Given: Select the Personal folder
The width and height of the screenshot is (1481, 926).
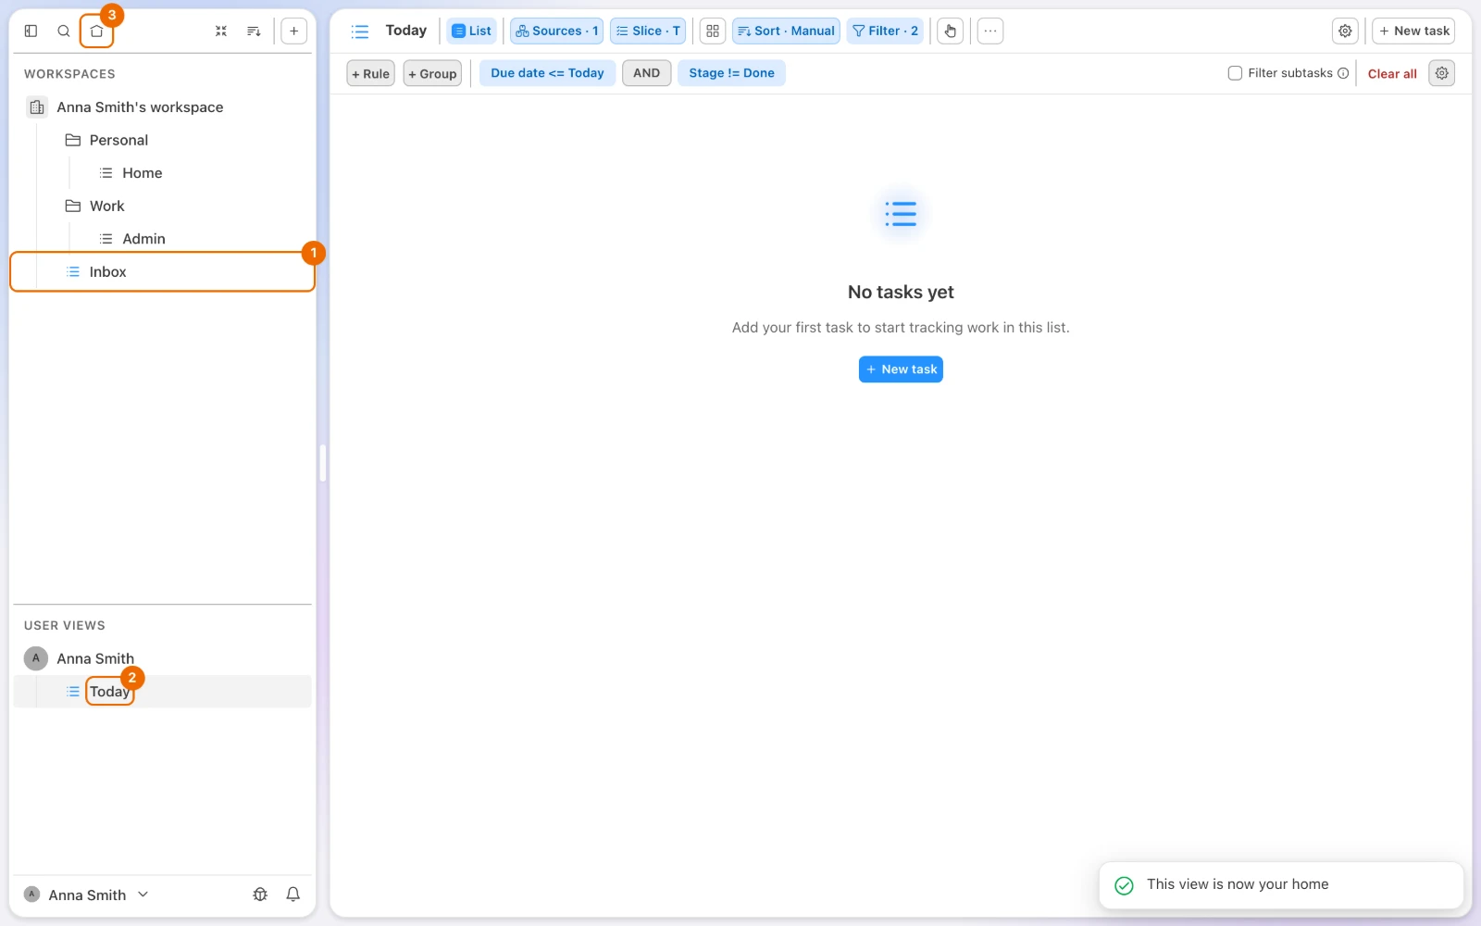Looking at the screenshot, I should [x=118, y=140].
